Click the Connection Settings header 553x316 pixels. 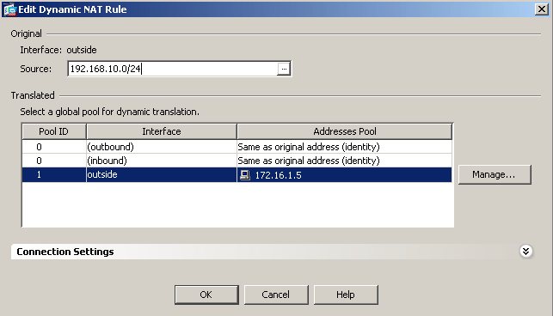(x=273, y=252)
